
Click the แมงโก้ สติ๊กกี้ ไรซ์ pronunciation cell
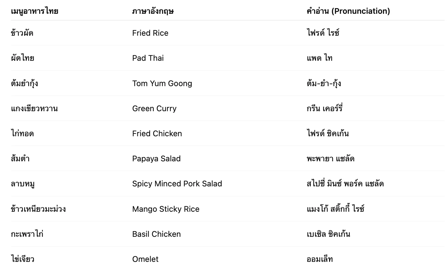point(335,209)
